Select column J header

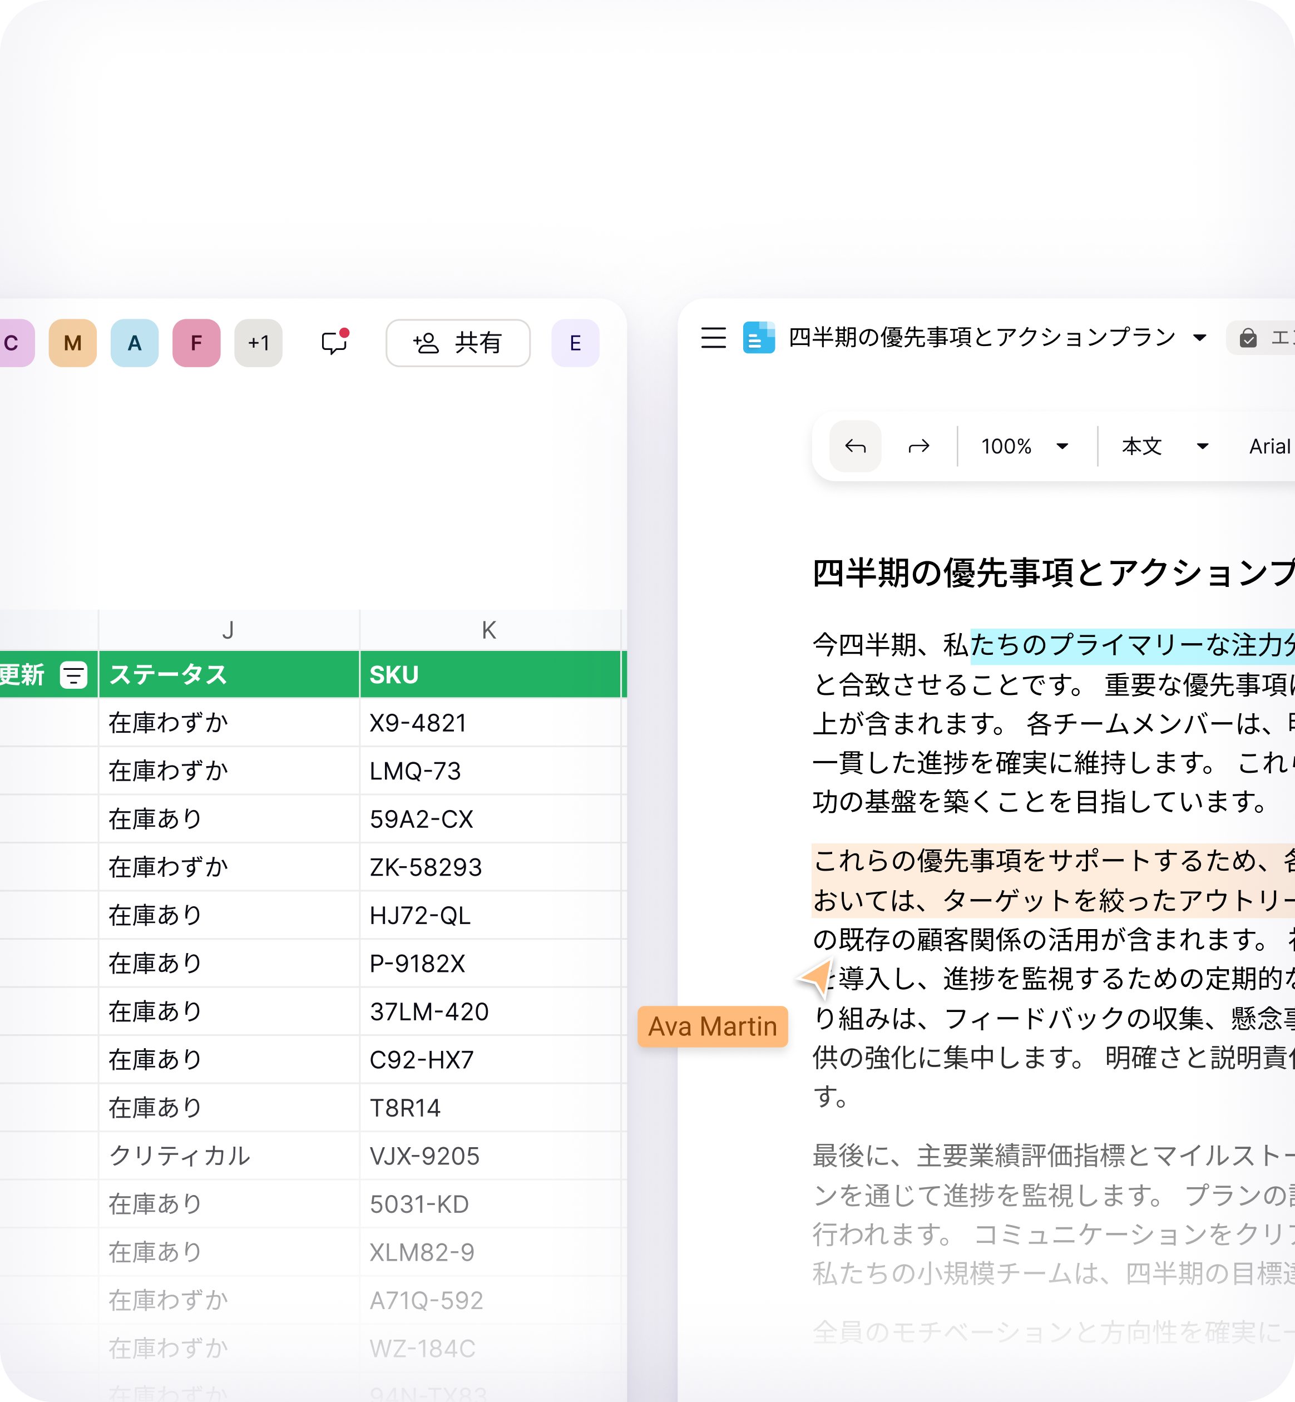click(229, 630)
